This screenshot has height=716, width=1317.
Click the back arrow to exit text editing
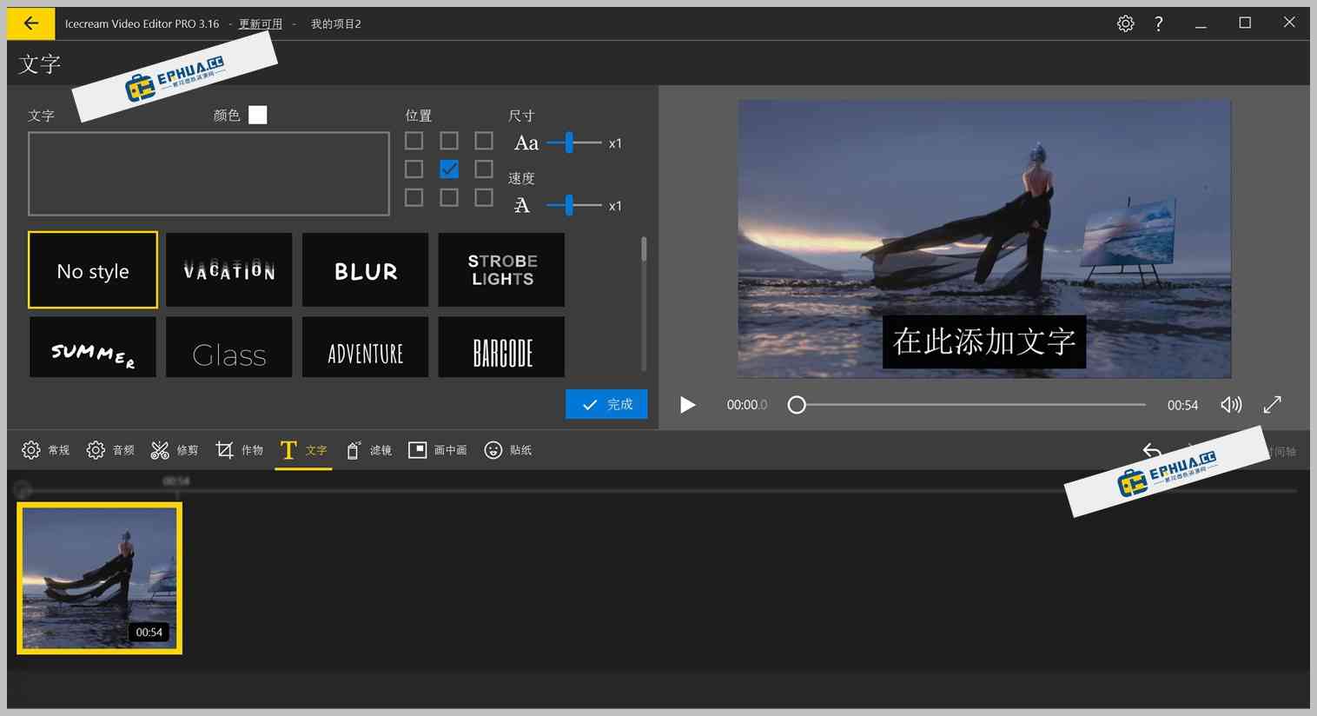(x=30, y=23)
